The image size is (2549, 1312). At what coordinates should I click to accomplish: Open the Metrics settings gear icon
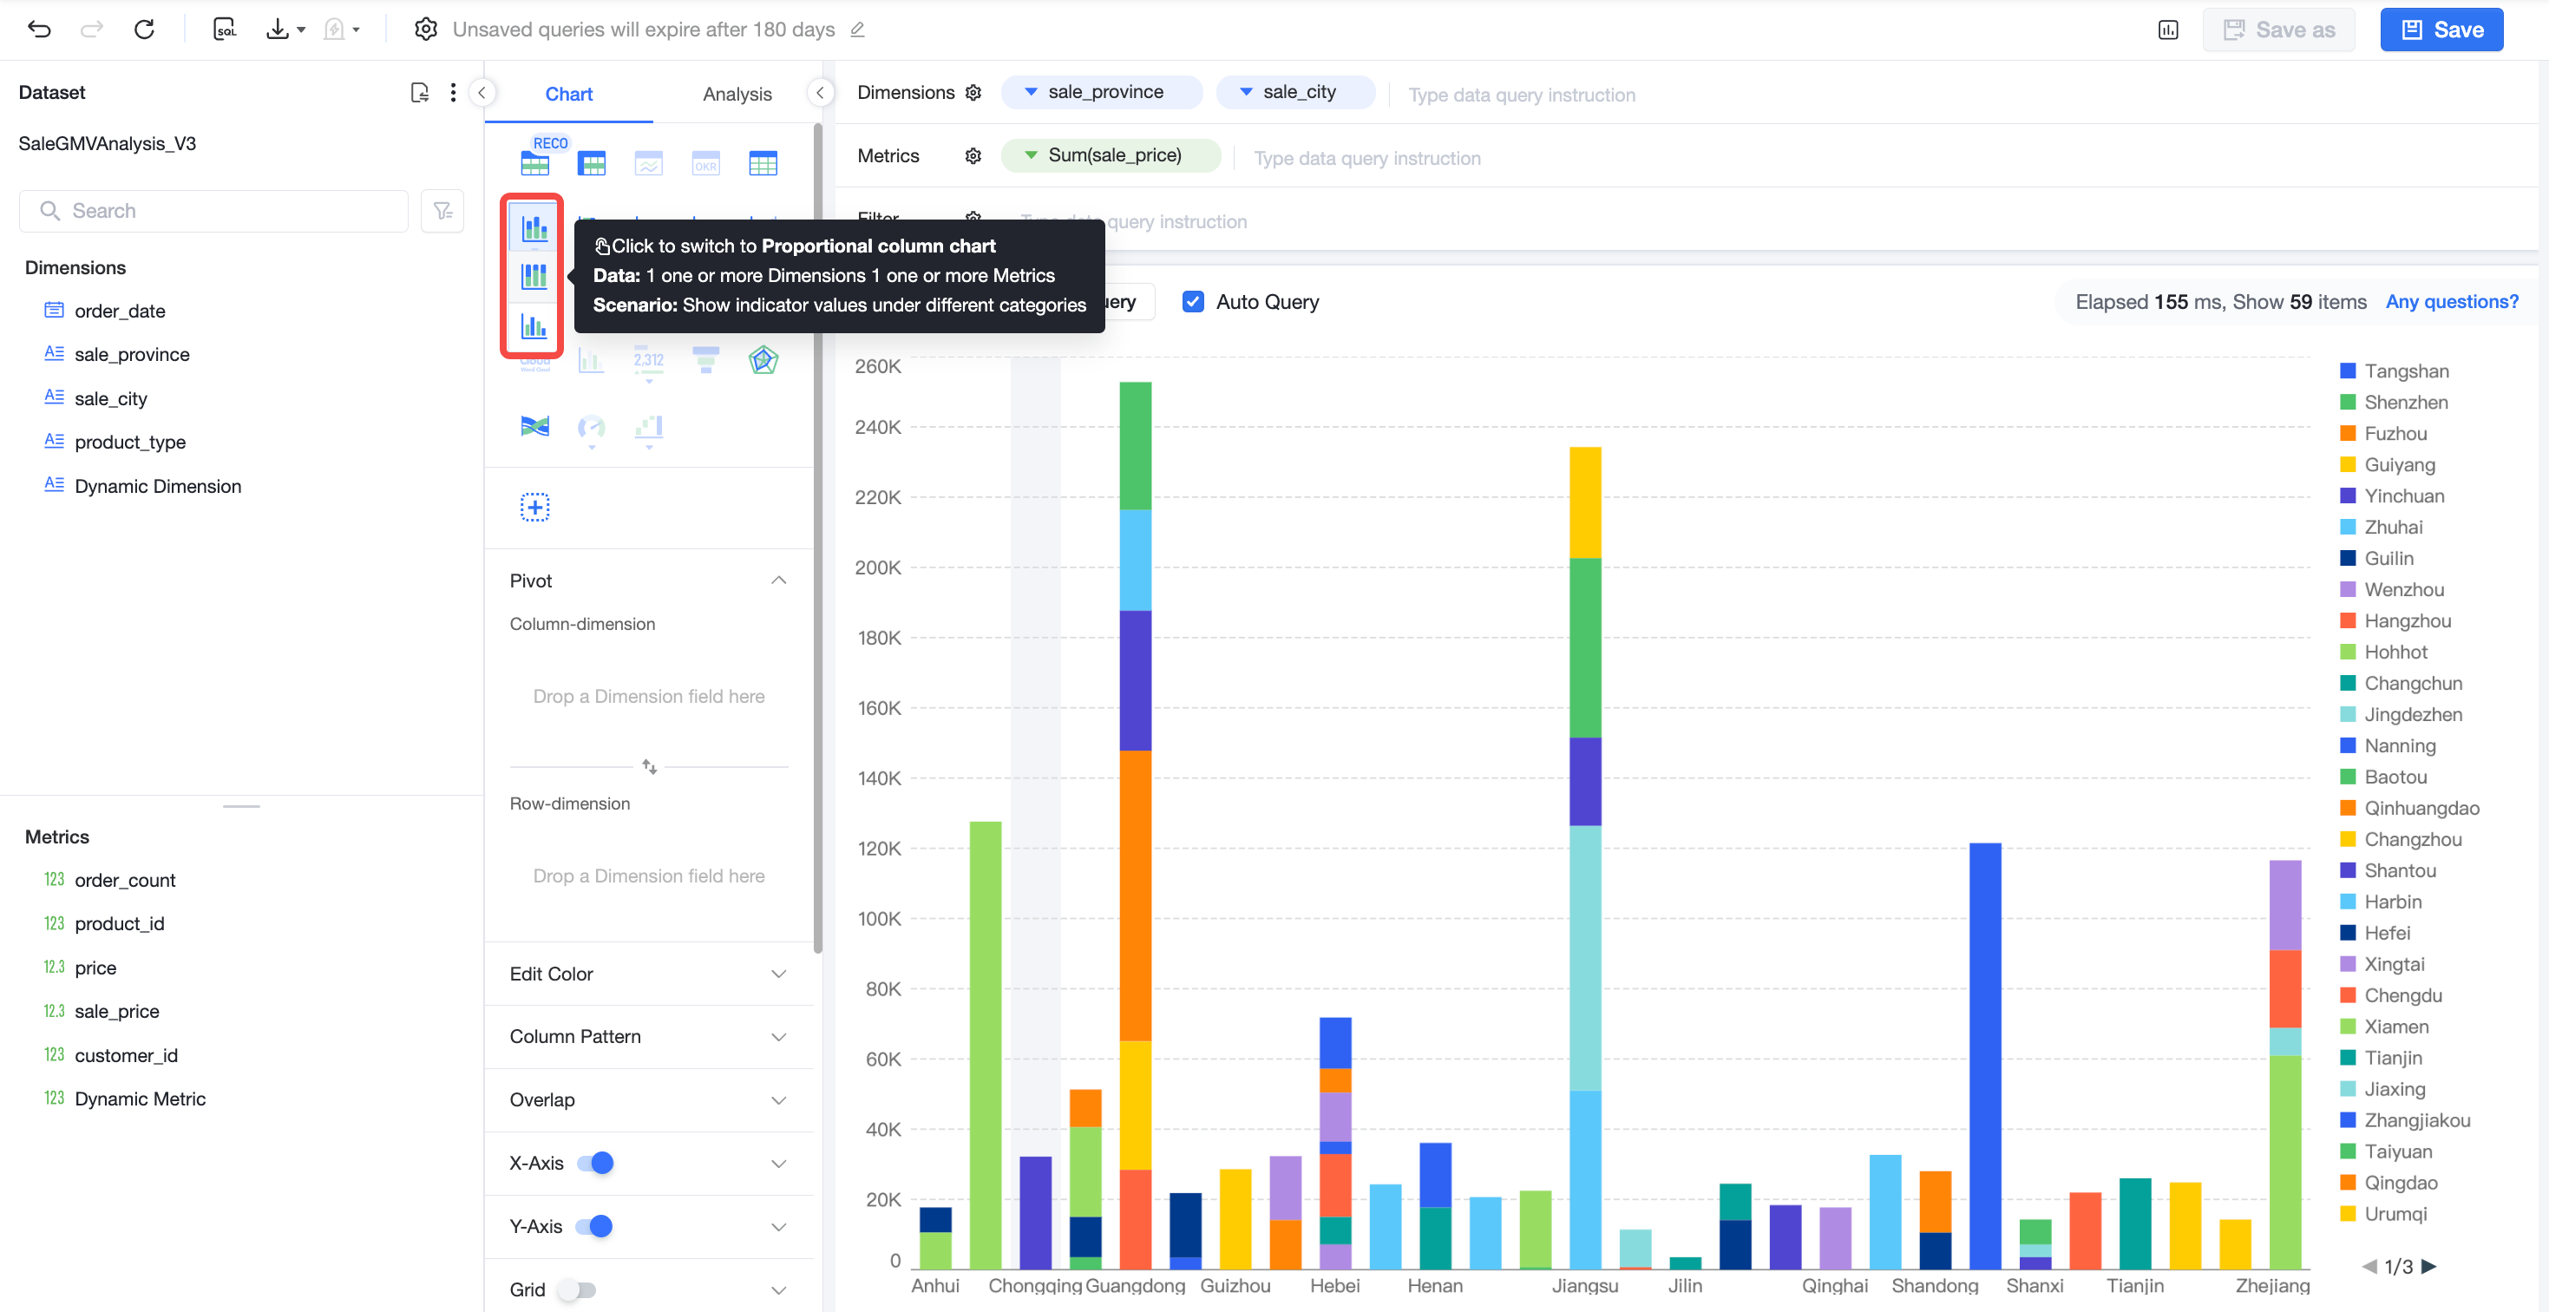point(973,156)
